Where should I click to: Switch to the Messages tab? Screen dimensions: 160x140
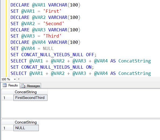click(x=30, y=86)
